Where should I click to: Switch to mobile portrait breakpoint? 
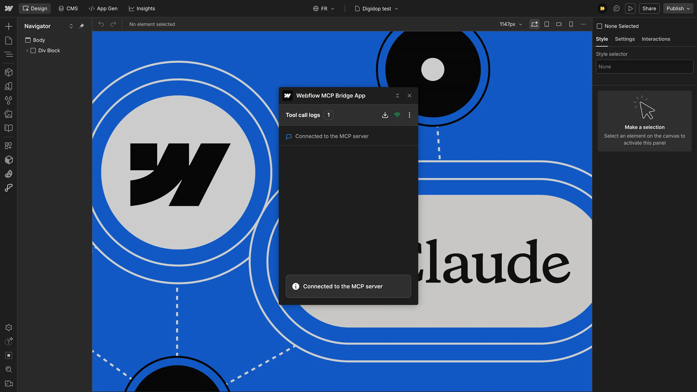pyautogui.click(x=571, y=24)
